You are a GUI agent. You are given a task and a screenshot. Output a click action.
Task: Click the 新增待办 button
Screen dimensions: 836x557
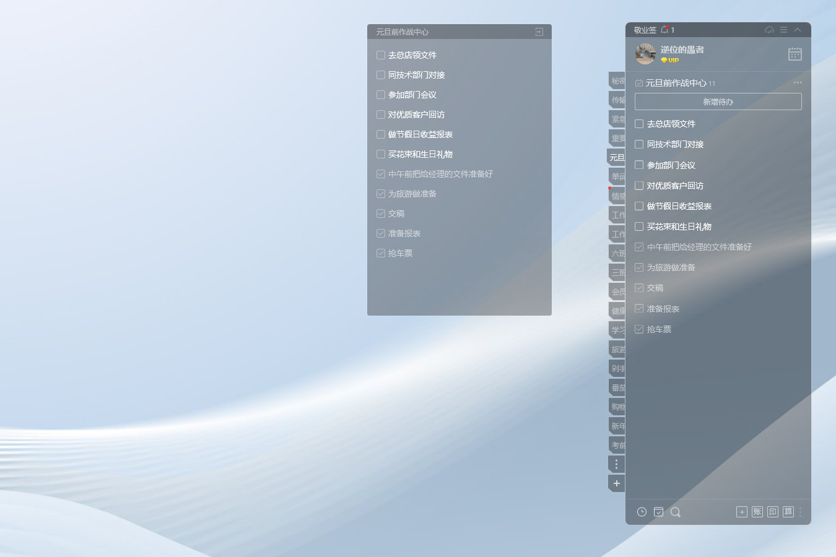(x=718, y=101)
